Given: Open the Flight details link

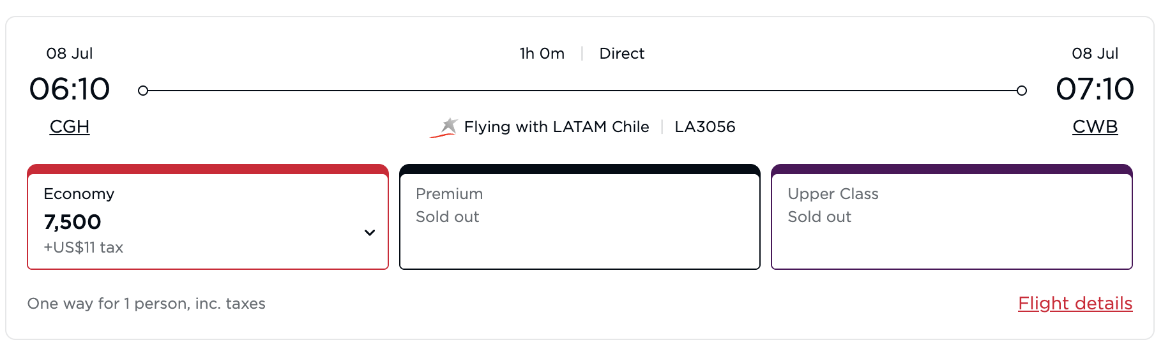Looking at the screenshot, I should point(1075,304).
